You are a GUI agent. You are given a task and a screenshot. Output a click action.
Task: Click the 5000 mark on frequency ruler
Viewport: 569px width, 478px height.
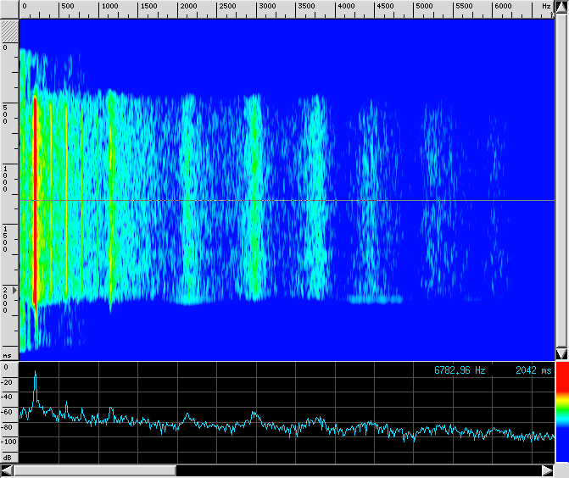[x=424, y=7]
